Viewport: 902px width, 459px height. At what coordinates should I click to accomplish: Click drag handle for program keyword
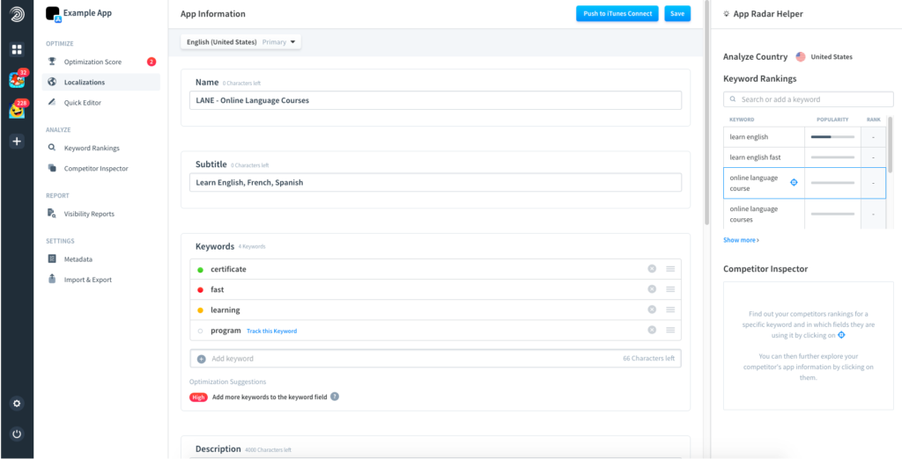coord(670,330)
